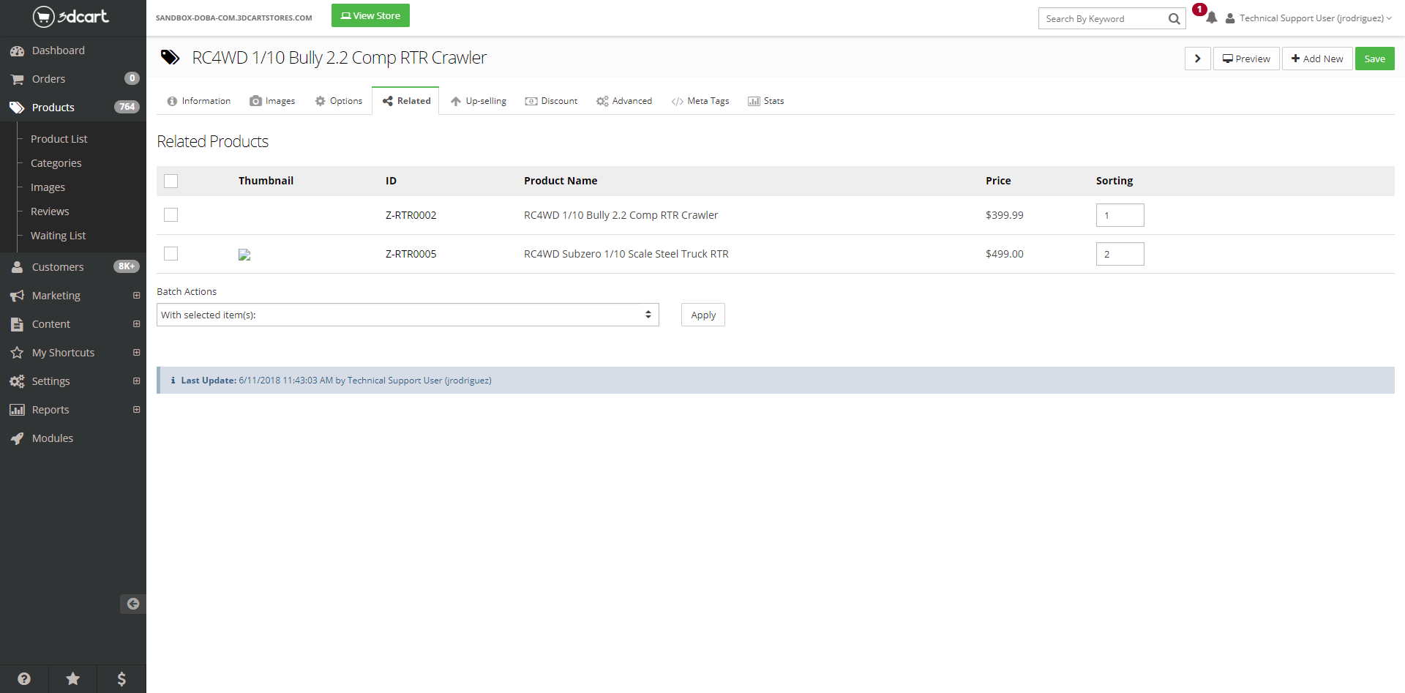Click the 3dcart logo
1405x693 pixels.
point(71,16)
